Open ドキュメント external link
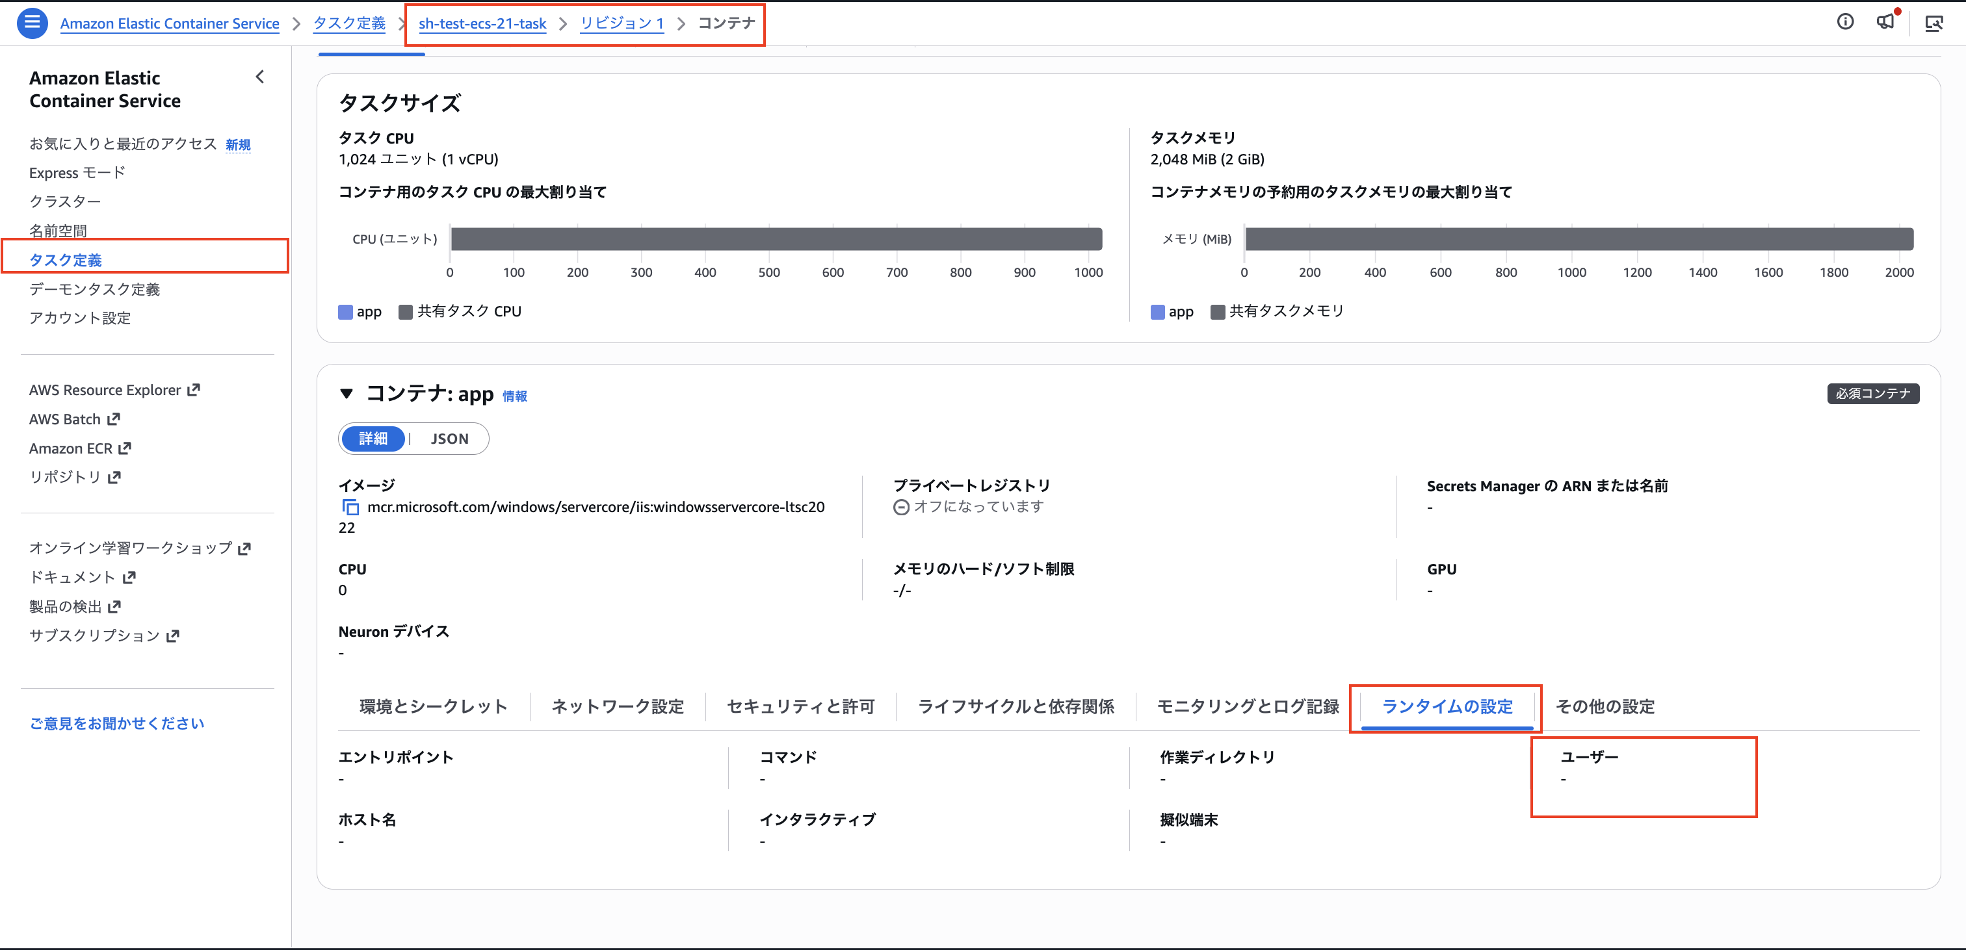The image size is (1966, 950). [x=83, y=577]
